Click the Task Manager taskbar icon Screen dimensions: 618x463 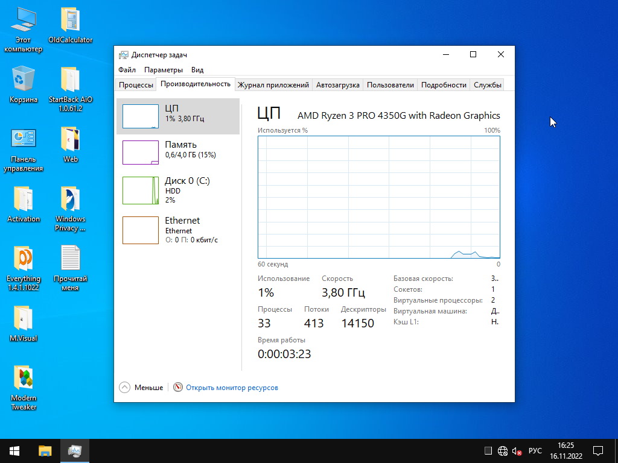click(75, 450)
